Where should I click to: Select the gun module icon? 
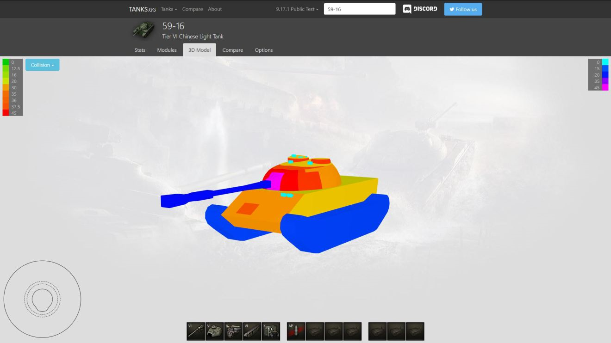196,331
